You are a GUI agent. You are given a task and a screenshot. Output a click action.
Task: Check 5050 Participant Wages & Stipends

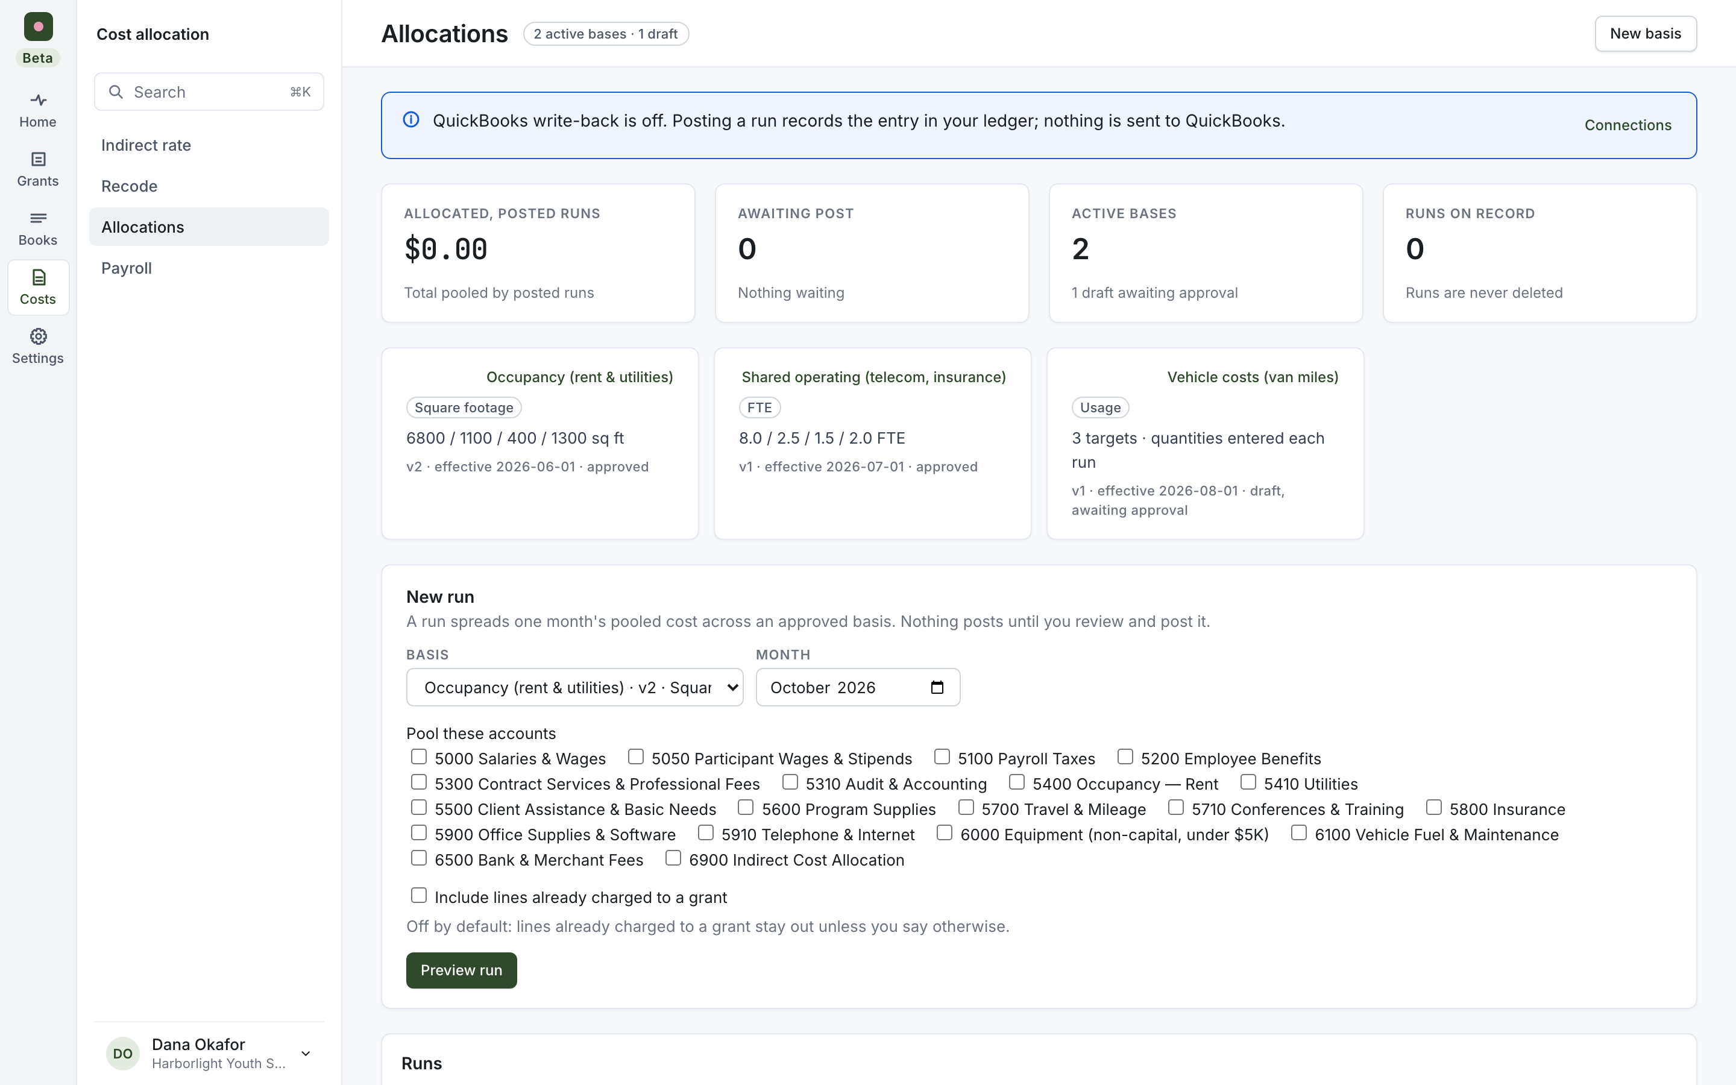[x=635, y=757]
